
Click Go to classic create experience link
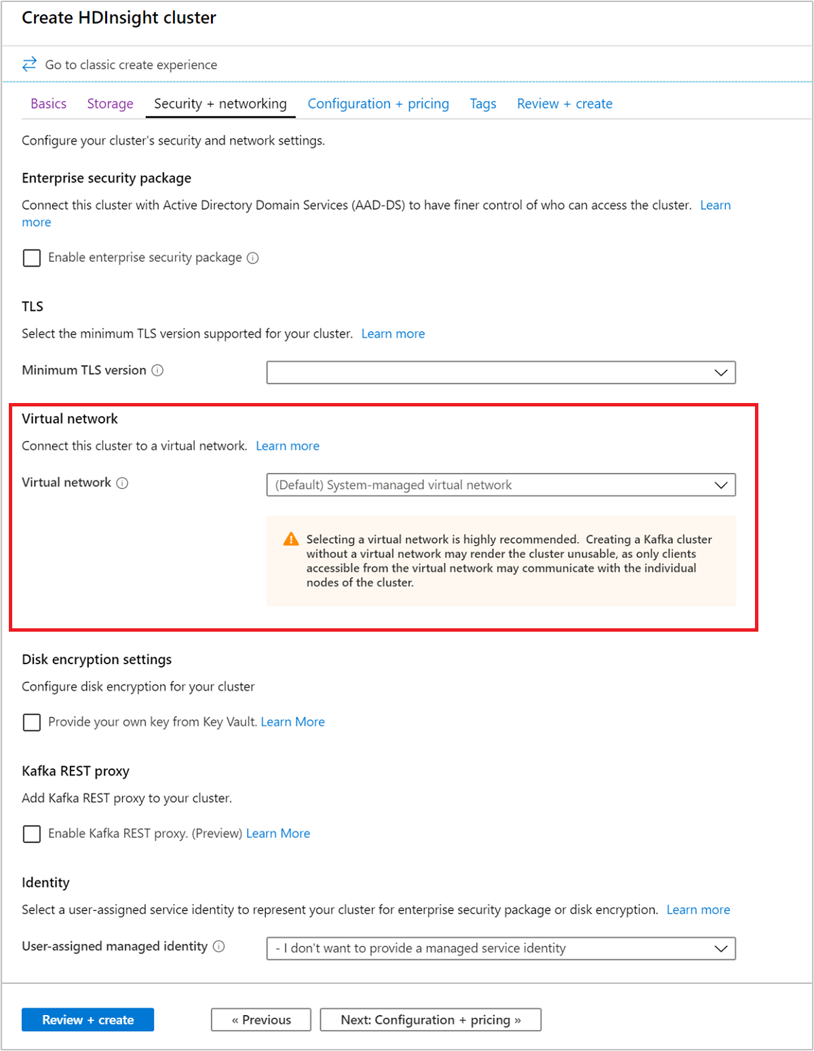click(131, 65)
